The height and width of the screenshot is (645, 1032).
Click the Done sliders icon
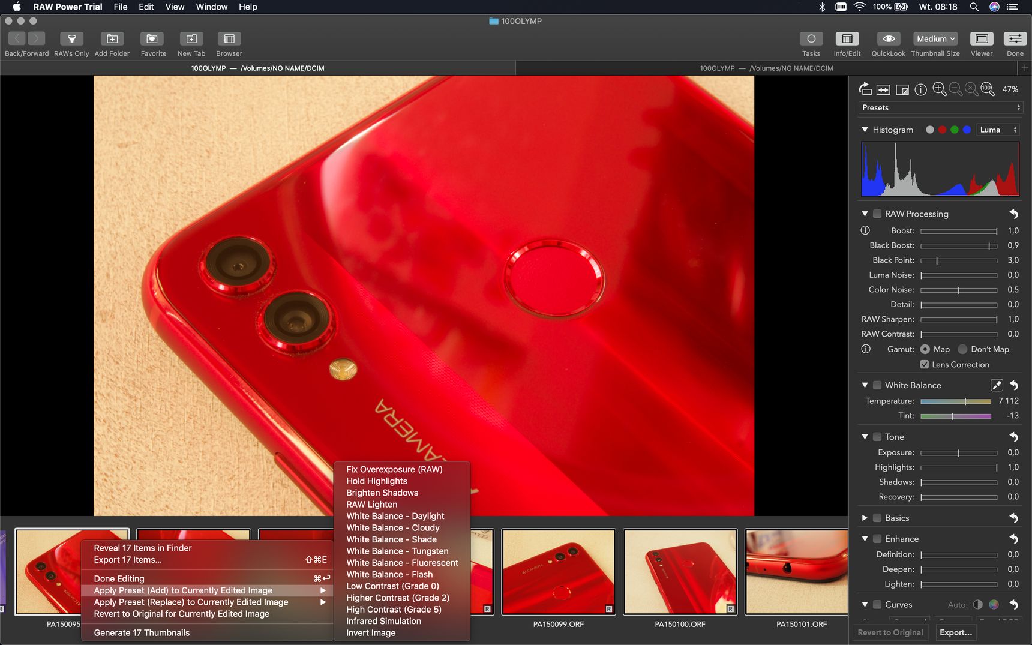(x=1015, y=39)
